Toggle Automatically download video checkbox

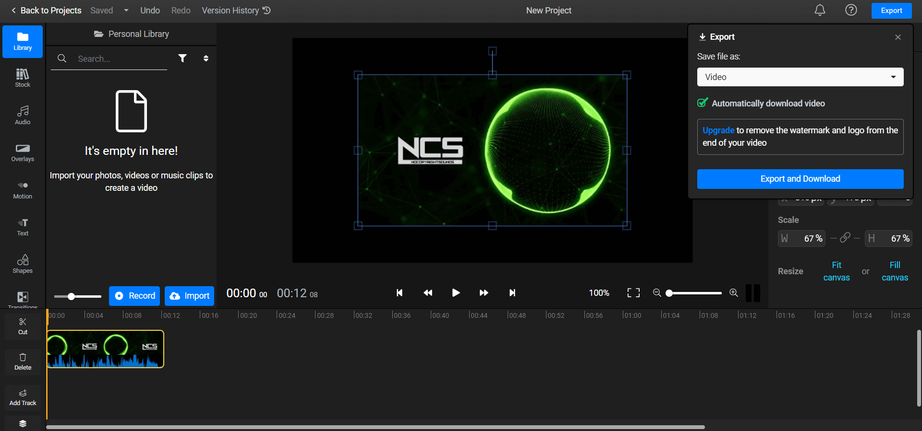point(703,103)
